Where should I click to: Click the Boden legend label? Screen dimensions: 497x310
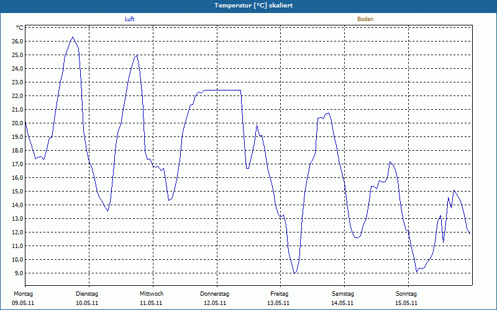pyautogui.click(x=365, y=19)
